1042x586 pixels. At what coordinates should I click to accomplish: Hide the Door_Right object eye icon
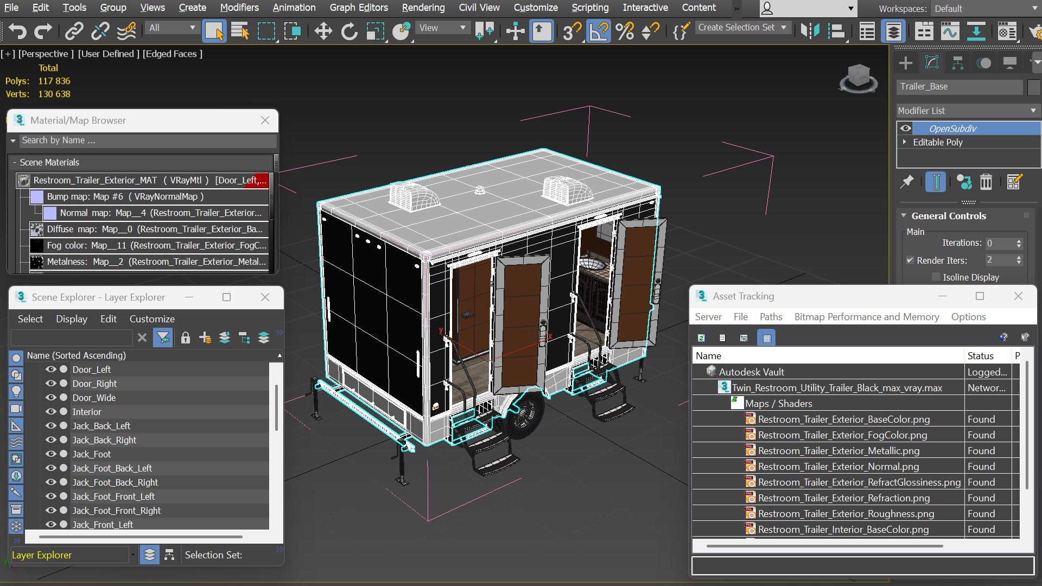click(x=51, y=383)
